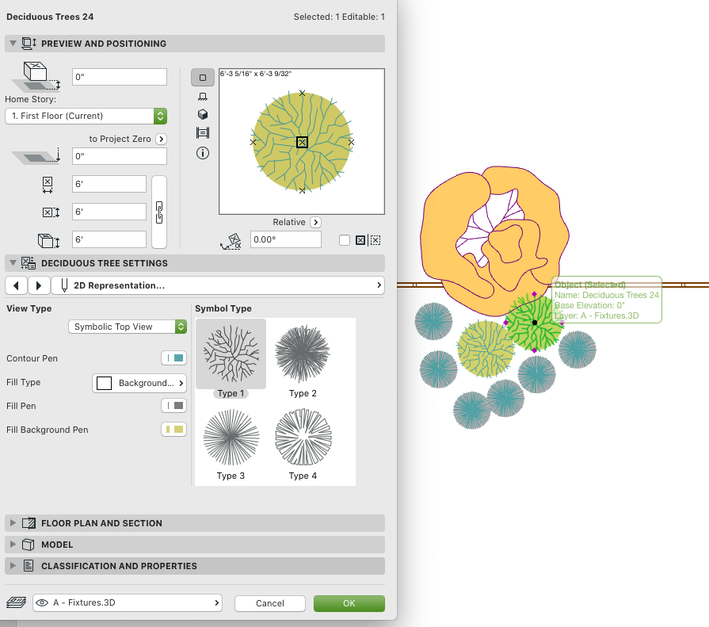This screenshot has height=627, width=709.
Task: Click the dimension 1 width icon
Action: point(48,185)
